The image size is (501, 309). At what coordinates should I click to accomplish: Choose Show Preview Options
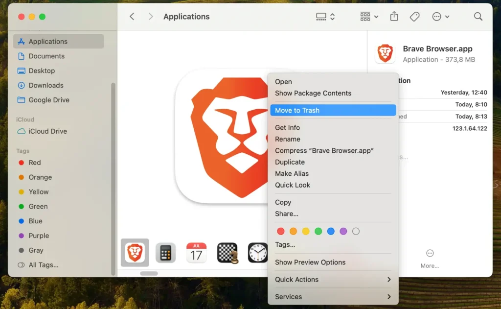click(333, 262)
